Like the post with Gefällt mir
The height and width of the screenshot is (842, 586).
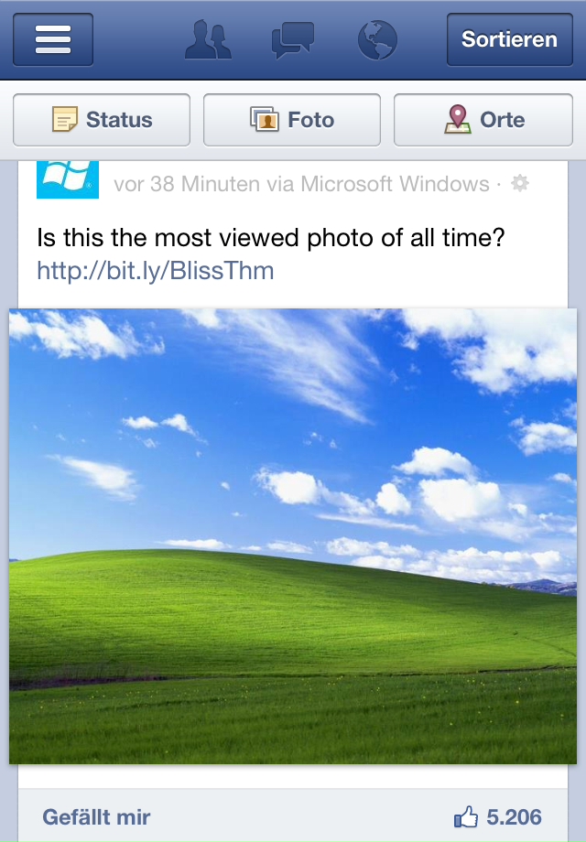(97, 817)
